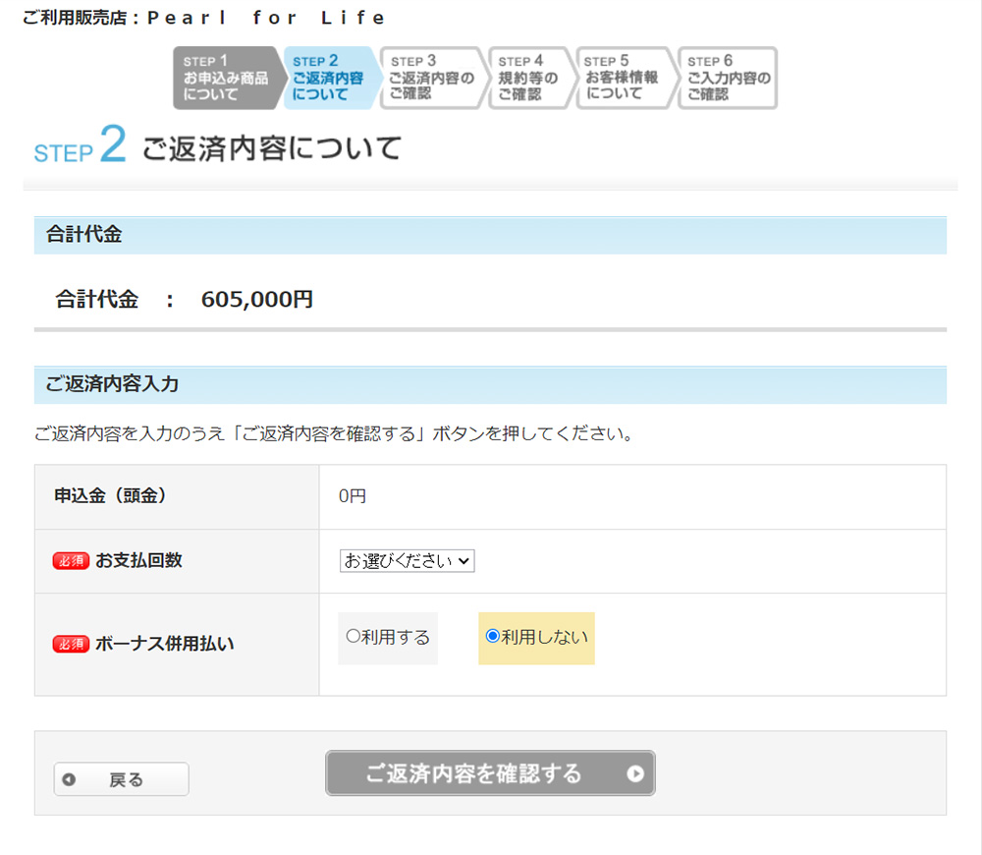The image size is (982, 855).
Task: Click the 605,000円 total amount text
Action: tap(257, 300)
